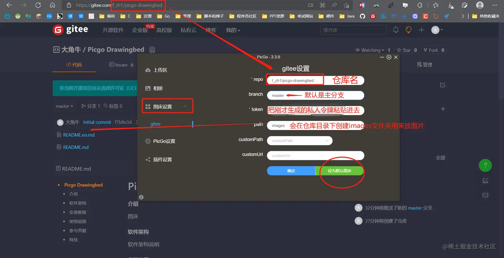Switch to the 代码 tab
Screen dimensions: 504x258
click(x=74, y=64)
